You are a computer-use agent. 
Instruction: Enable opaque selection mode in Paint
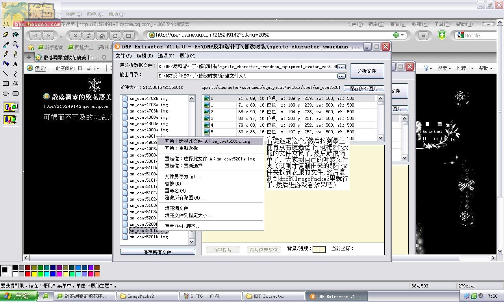[x=11, y=107]
